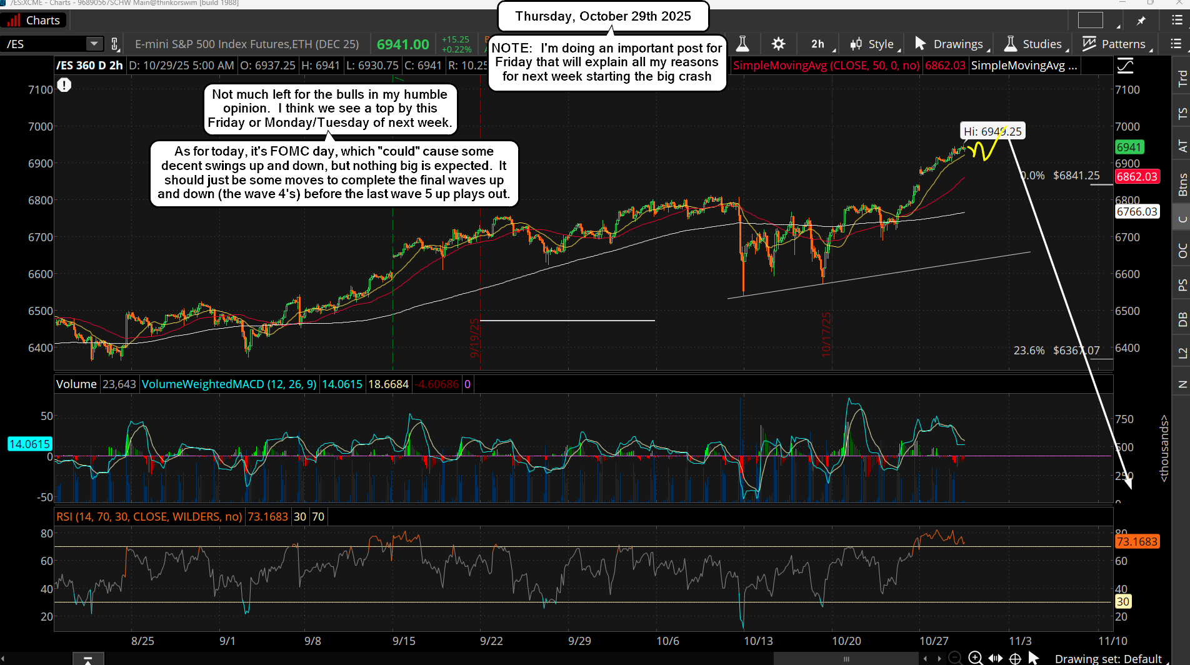
Task: Open chart settings gear icon
Action: 778,44
